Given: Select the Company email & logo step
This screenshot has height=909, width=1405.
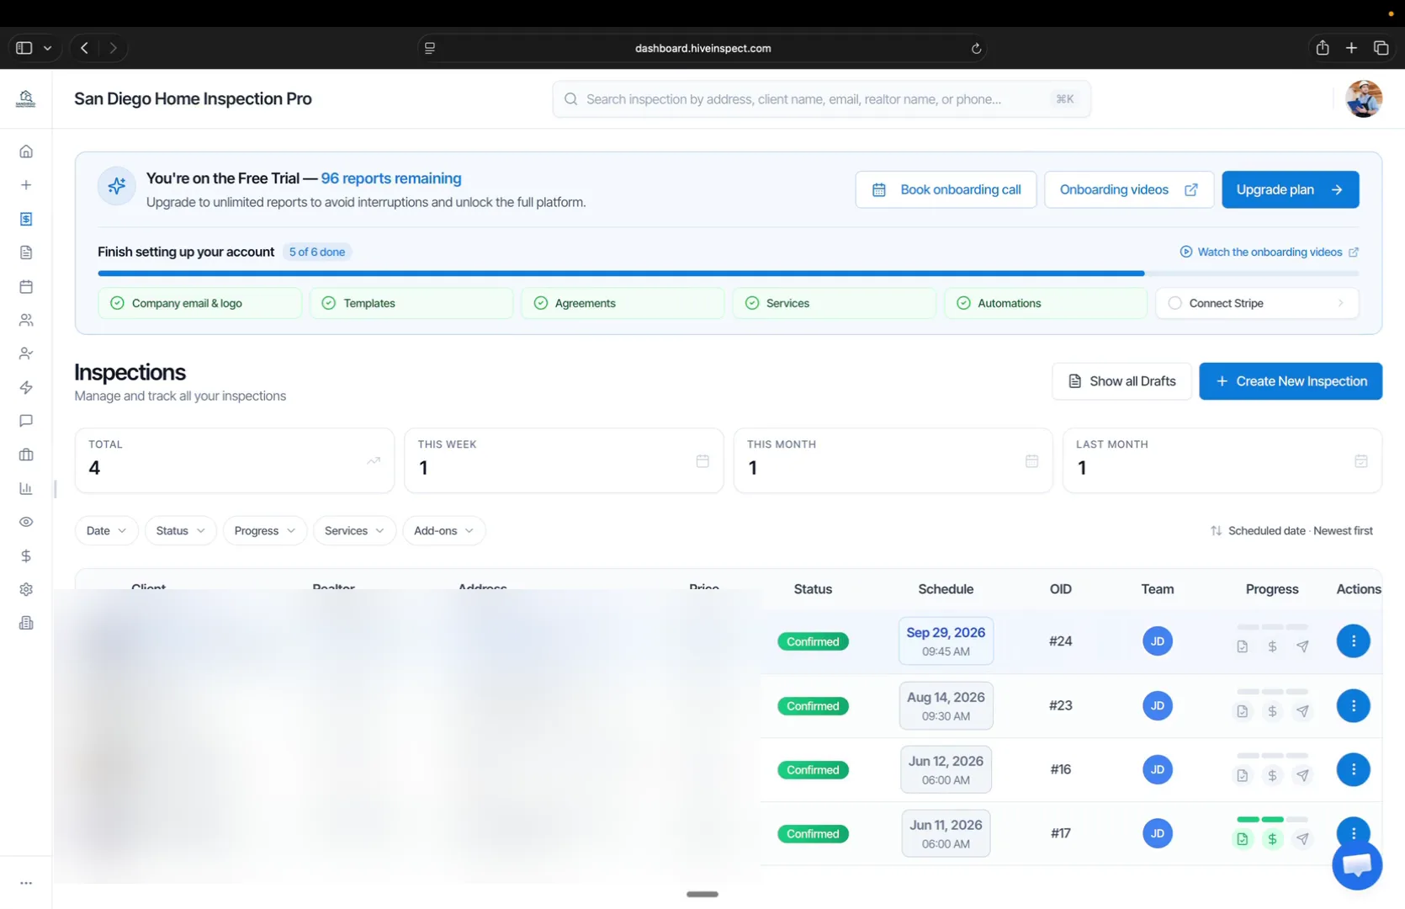Looking at the screenshot, I should tap(200, 303).
